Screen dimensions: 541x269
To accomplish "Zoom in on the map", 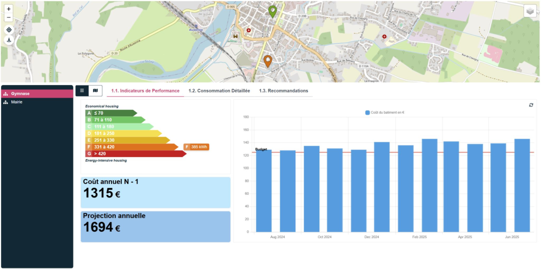I will [9, 9].
